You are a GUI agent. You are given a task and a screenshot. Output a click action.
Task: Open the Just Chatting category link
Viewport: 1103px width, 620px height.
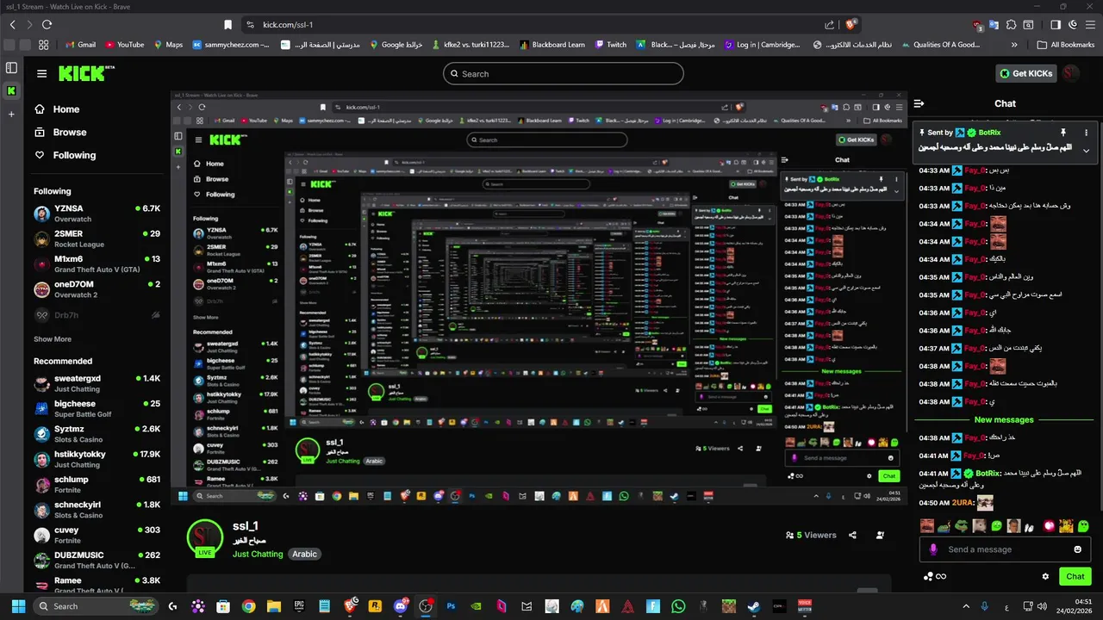pyautogui.click(x=258, y=554)
